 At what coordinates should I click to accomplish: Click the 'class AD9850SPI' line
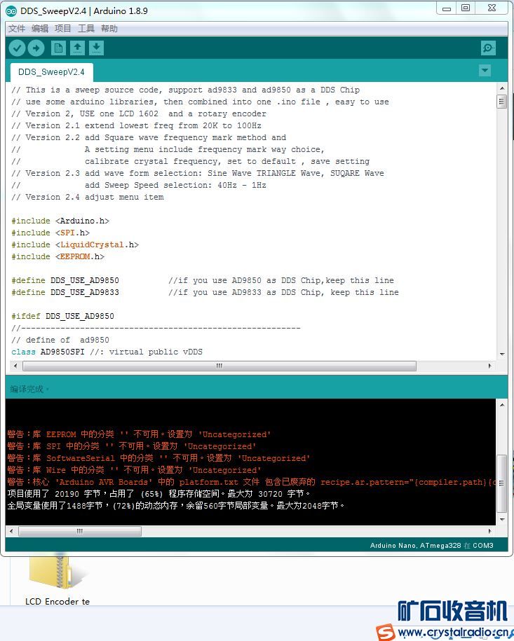tap(107, 352)
